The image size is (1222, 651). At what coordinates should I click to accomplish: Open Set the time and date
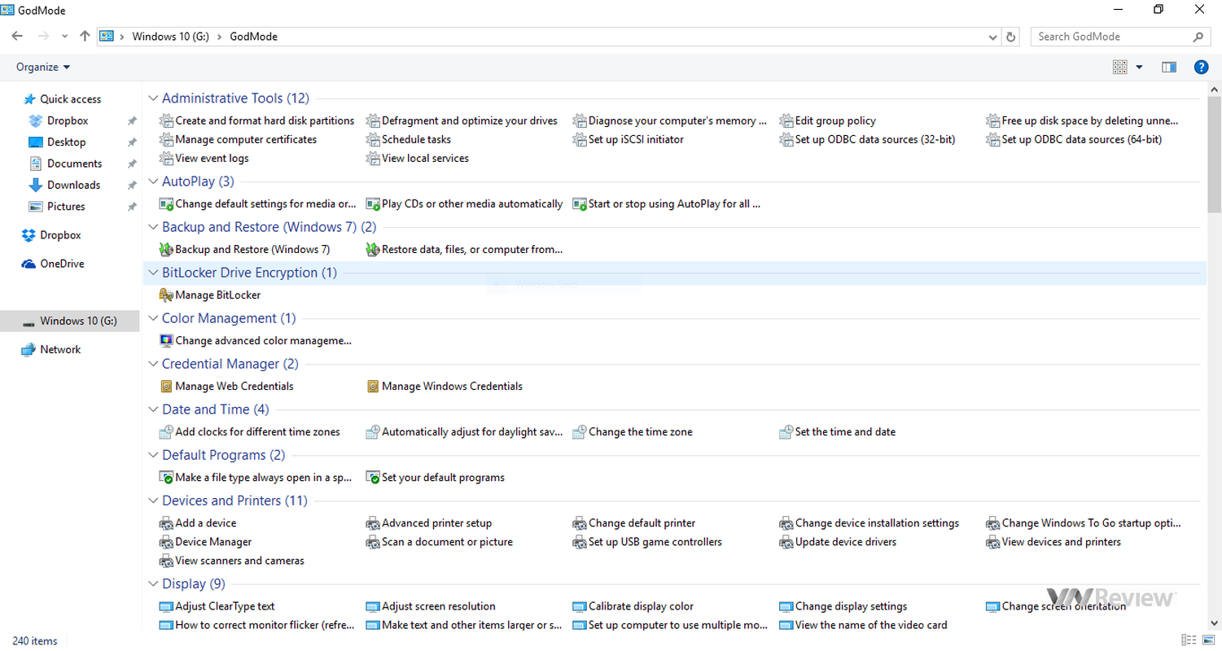point(839,431)
